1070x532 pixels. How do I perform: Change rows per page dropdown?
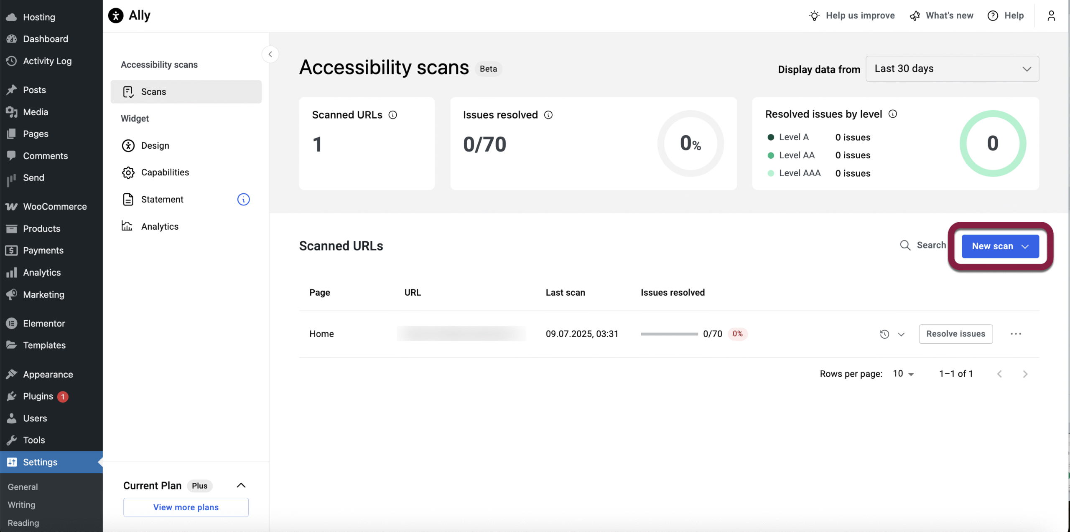coord(903,374)
